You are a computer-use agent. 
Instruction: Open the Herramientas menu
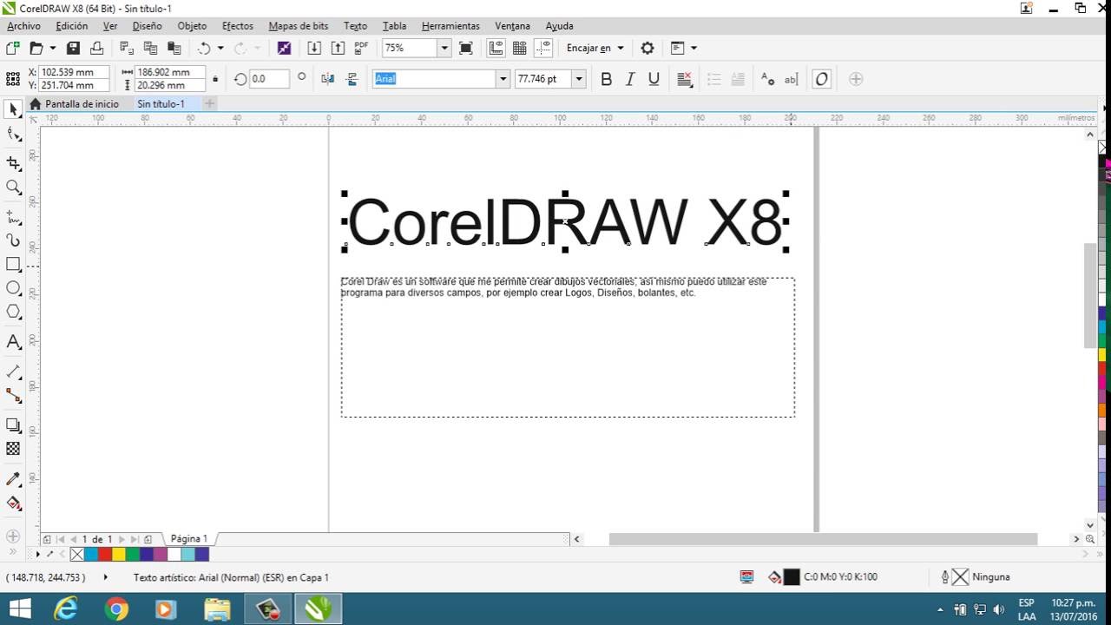coord(450,26)
